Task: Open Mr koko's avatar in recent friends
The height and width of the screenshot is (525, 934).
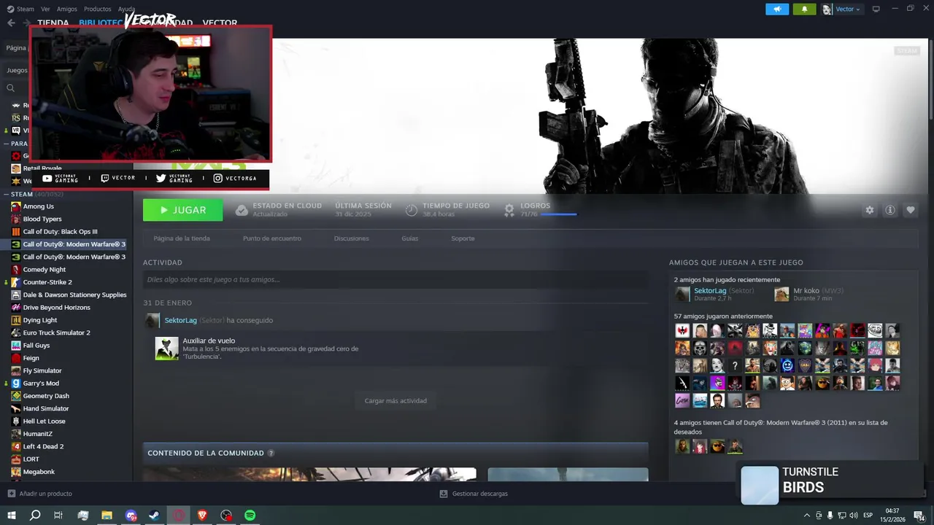Action: tap(781, 294)
